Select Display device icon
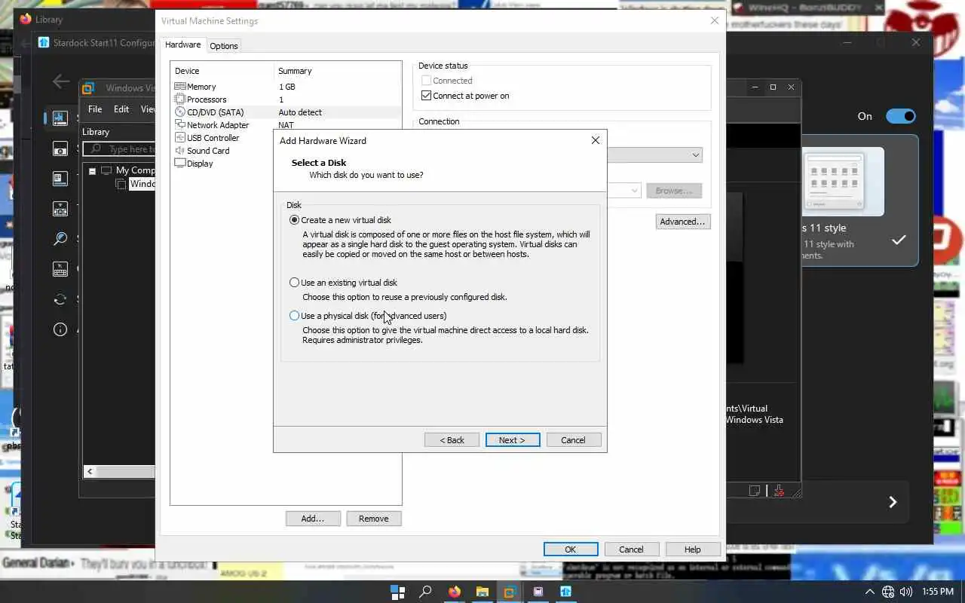The image size is (965, 603). coord(179,164)
